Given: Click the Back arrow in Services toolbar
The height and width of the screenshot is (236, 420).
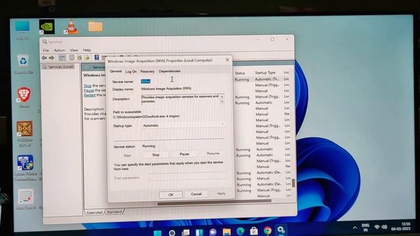Looking at the screenshot, I should click(x=45, y=58).
